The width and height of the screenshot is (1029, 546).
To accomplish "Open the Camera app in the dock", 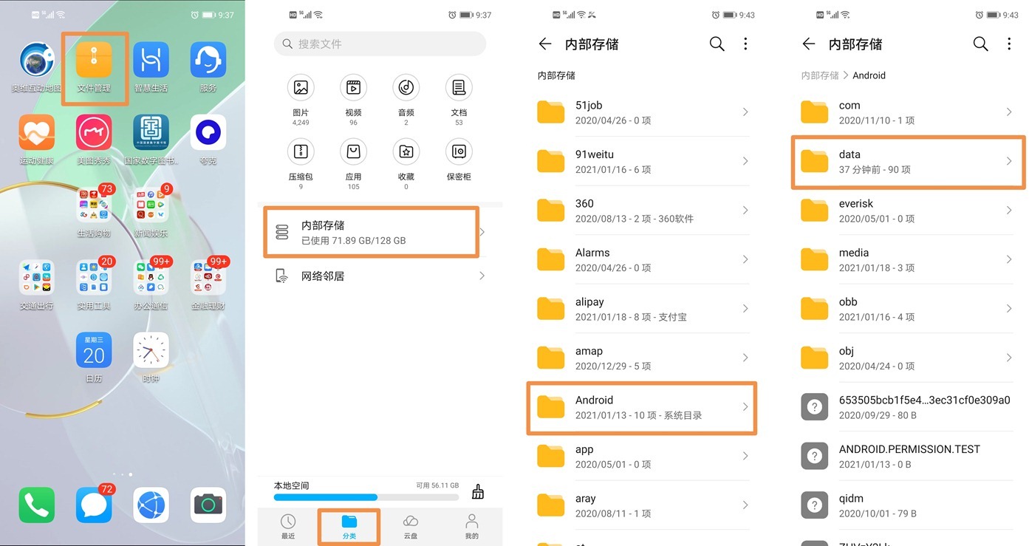I will pyautogui.click(x=208, y=505).
